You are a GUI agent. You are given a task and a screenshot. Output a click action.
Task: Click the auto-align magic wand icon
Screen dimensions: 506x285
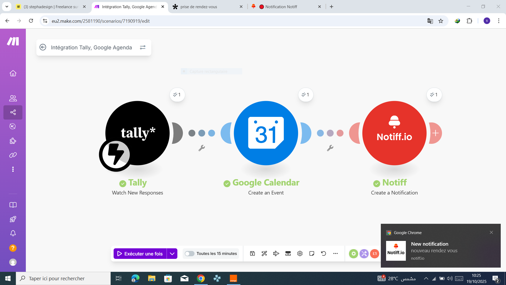(264, 254)
